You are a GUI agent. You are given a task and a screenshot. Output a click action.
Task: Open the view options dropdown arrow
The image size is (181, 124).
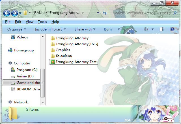tap(152, 29)
